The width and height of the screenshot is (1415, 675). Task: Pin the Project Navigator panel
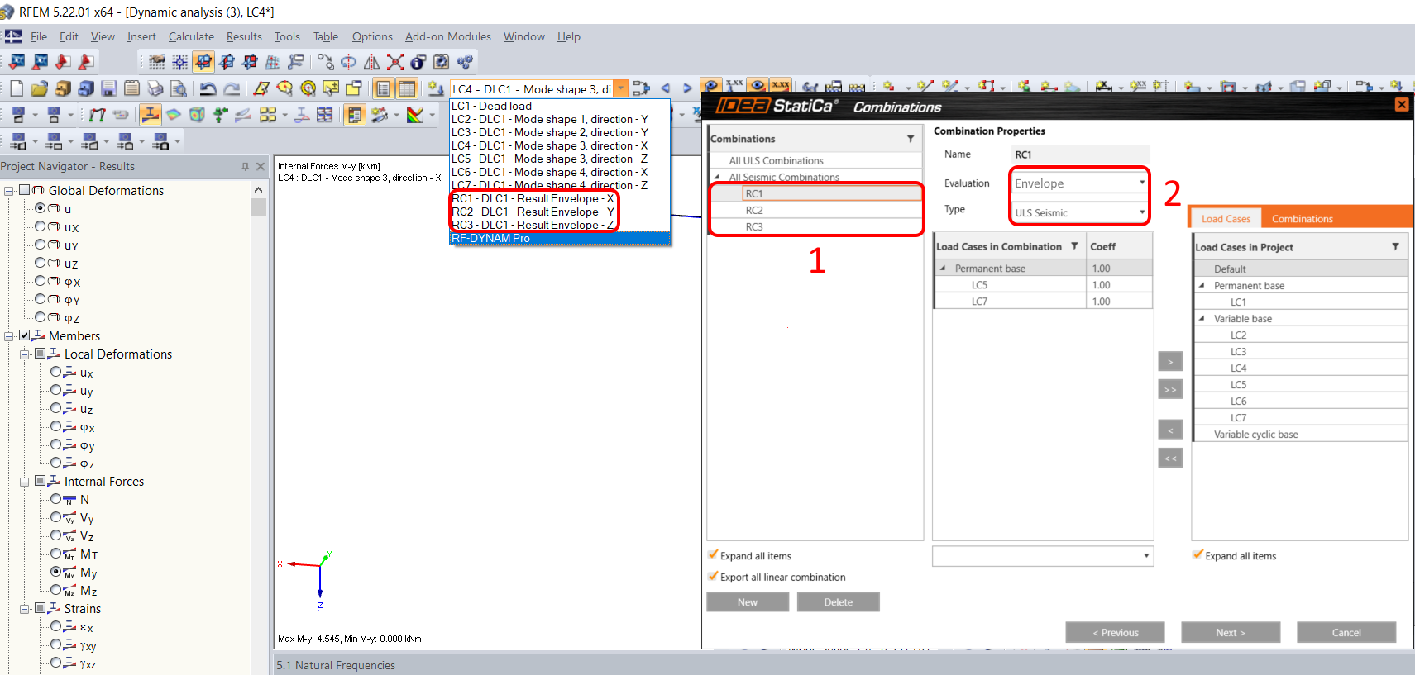click(x=245, y=166)
